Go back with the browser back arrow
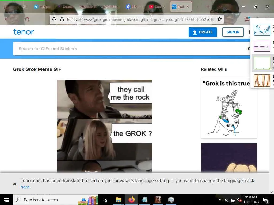This screenshot has height=205, width=274. click(x=7, y=19)
